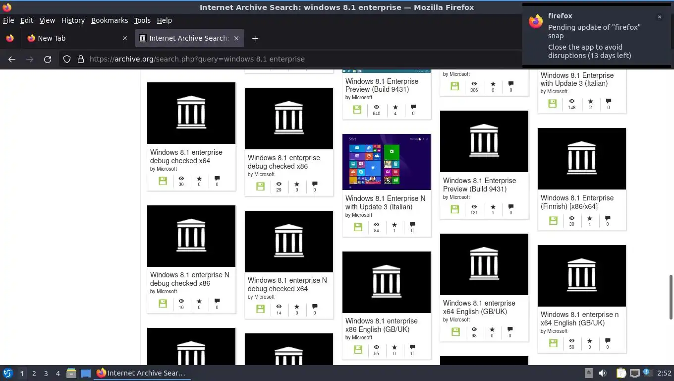The image size is (674, 381).
Task: Switch to the New Tab tab
Action: pos(78,38)
